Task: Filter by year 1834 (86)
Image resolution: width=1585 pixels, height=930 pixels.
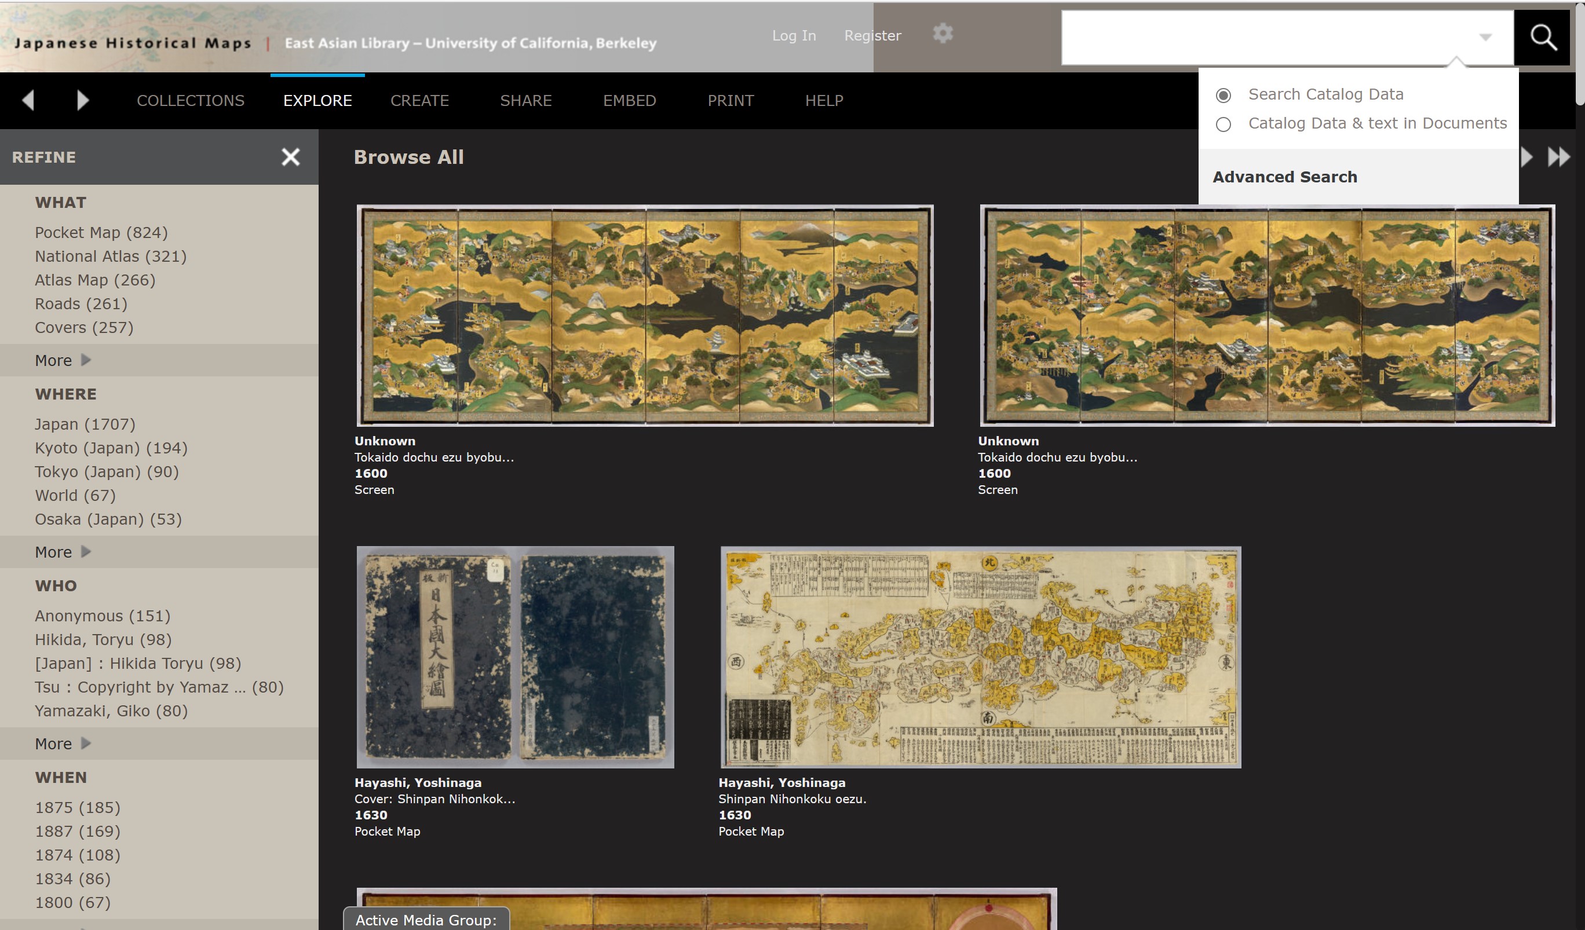Action: (72, 879)
